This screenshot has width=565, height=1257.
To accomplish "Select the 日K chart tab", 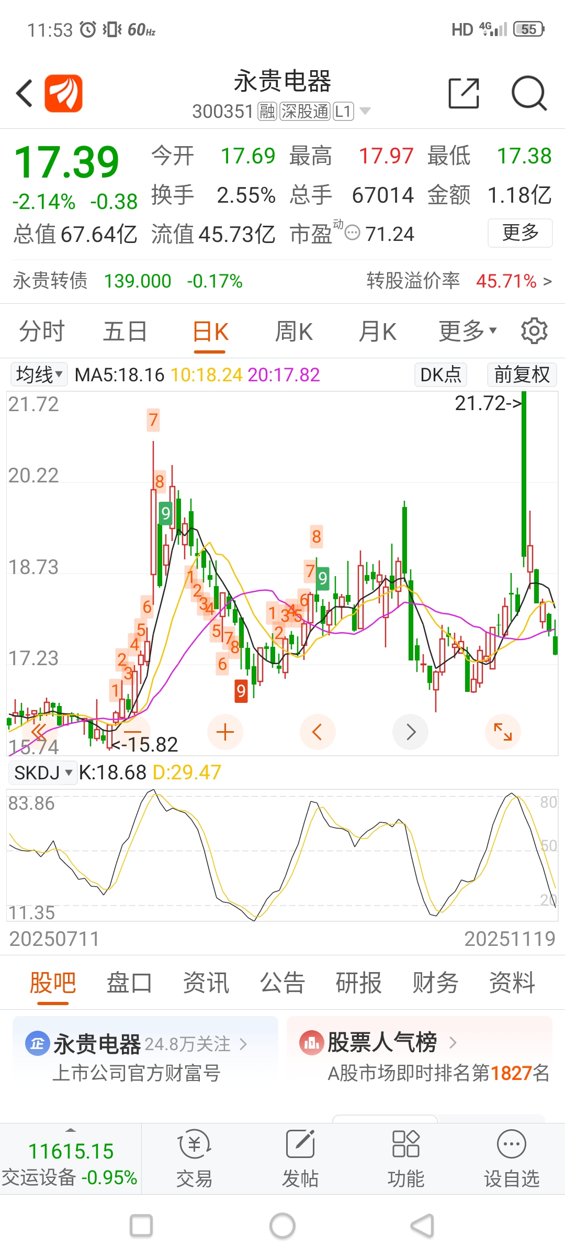I will (210, 332).
